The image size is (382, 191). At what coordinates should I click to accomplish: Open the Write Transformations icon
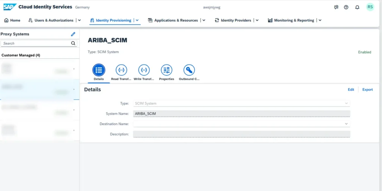[144, 70]
